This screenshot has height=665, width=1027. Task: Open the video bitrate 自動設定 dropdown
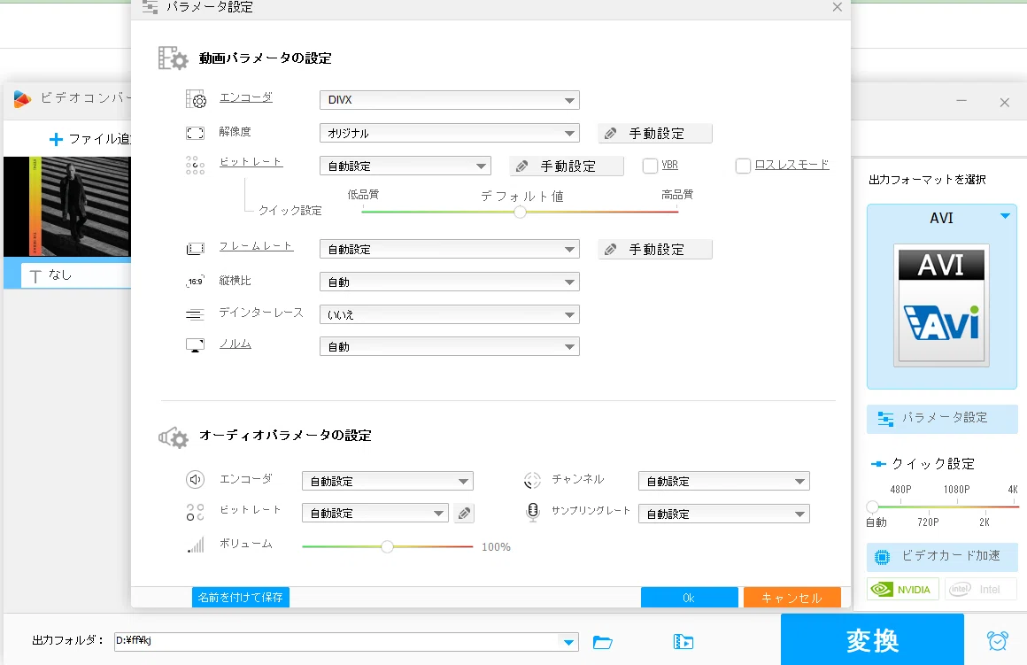pos(405,166)
